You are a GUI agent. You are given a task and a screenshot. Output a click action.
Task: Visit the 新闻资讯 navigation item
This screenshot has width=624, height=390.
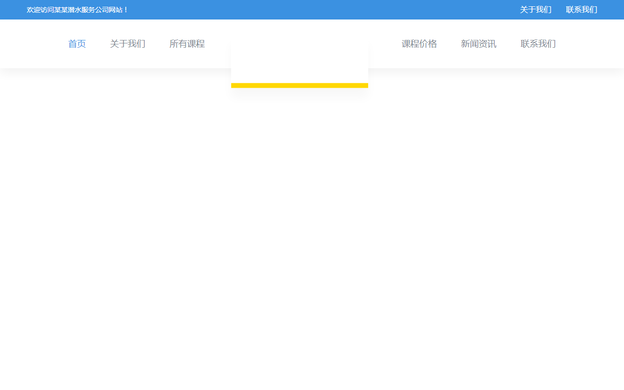click(x=479, y=44)
